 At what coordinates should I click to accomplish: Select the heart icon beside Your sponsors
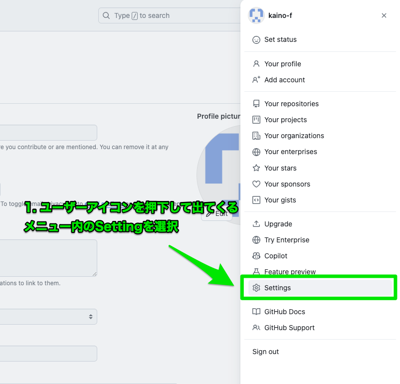click(256, 184)
